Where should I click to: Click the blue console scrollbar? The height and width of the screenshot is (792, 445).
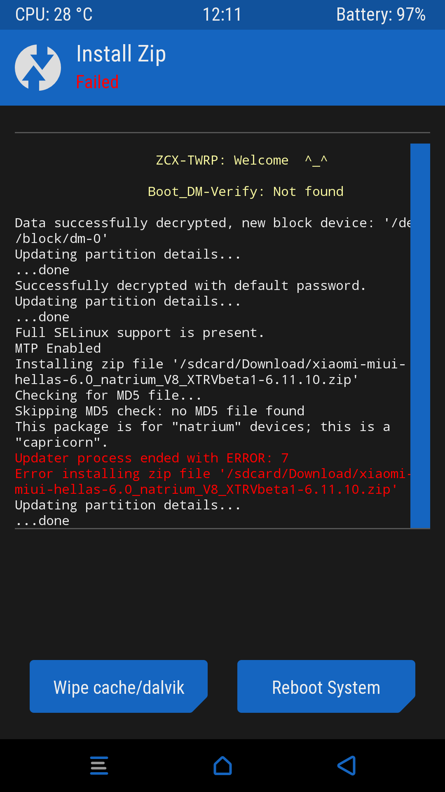pyautogui.click(x=420, y=335)
